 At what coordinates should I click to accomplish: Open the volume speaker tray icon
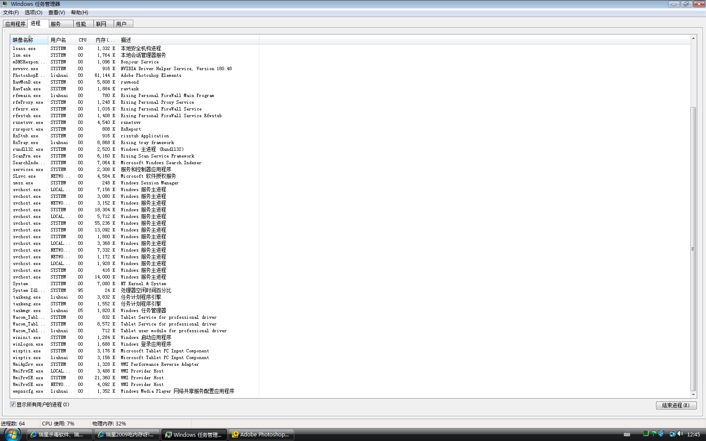[680, 434]
